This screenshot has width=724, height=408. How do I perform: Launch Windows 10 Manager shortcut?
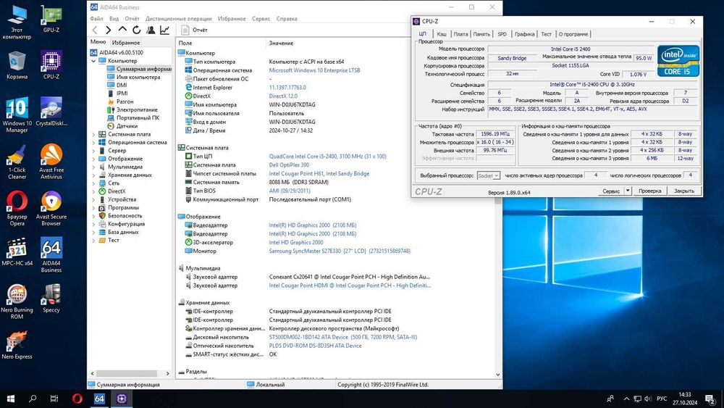point(17,115)
